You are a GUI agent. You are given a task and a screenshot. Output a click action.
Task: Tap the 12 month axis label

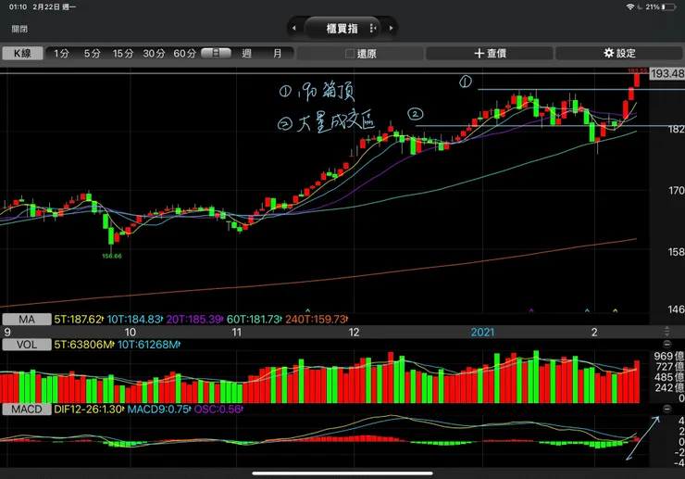coord(354,332)
